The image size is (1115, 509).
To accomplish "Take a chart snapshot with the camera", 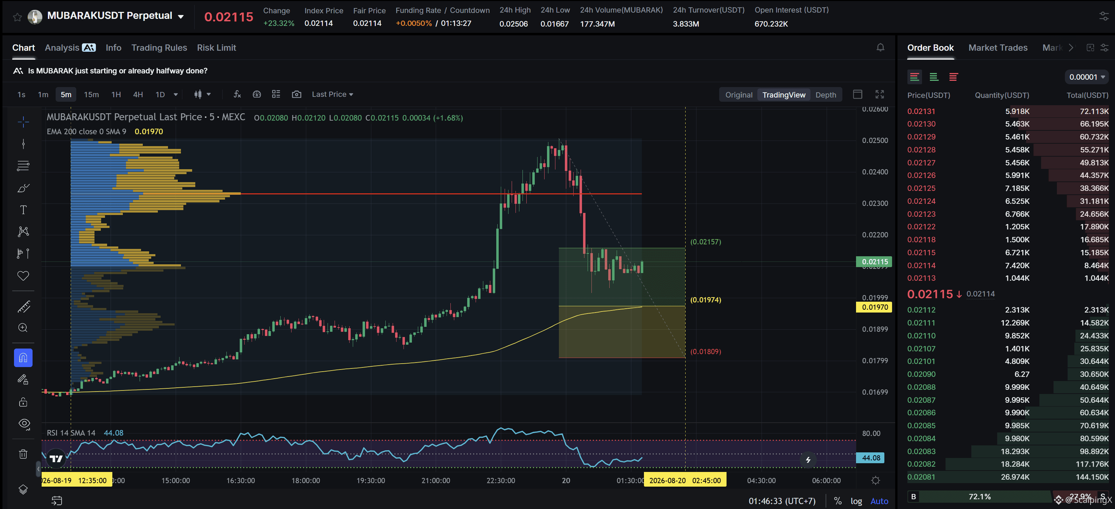I will tap(296, 94).
